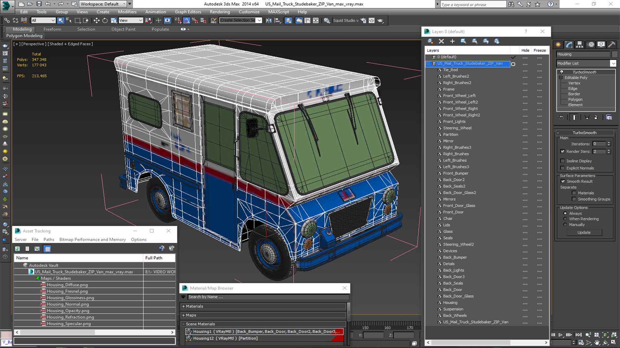Click Delete layer X icon in Layer panel
The image size is (620, 348).
(x=441, y=41)
